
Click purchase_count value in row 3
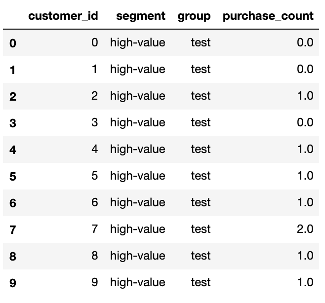305,122
